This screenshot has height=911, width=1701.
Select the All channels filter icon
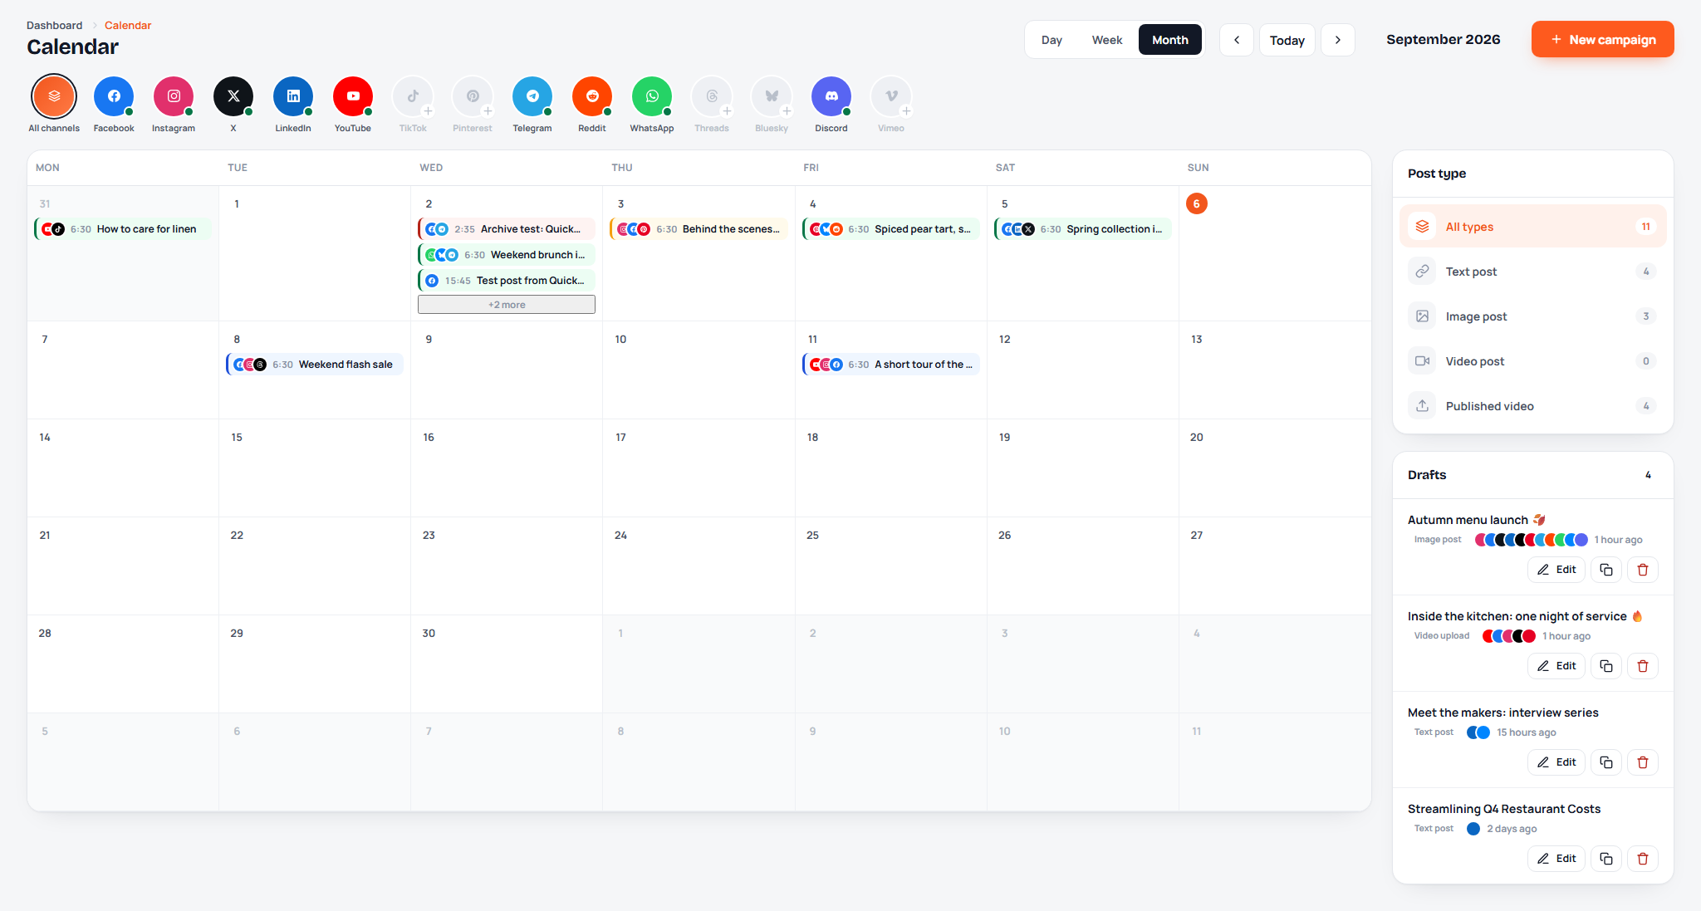(54, 96)
